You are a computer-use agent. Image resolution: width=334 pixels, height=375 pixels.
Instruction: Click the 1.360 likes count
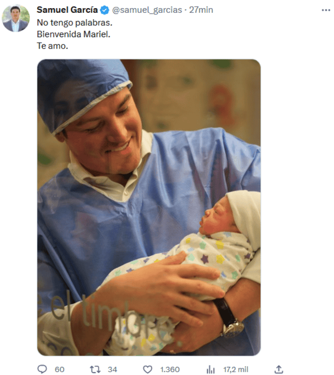click(x=170, y=369)
